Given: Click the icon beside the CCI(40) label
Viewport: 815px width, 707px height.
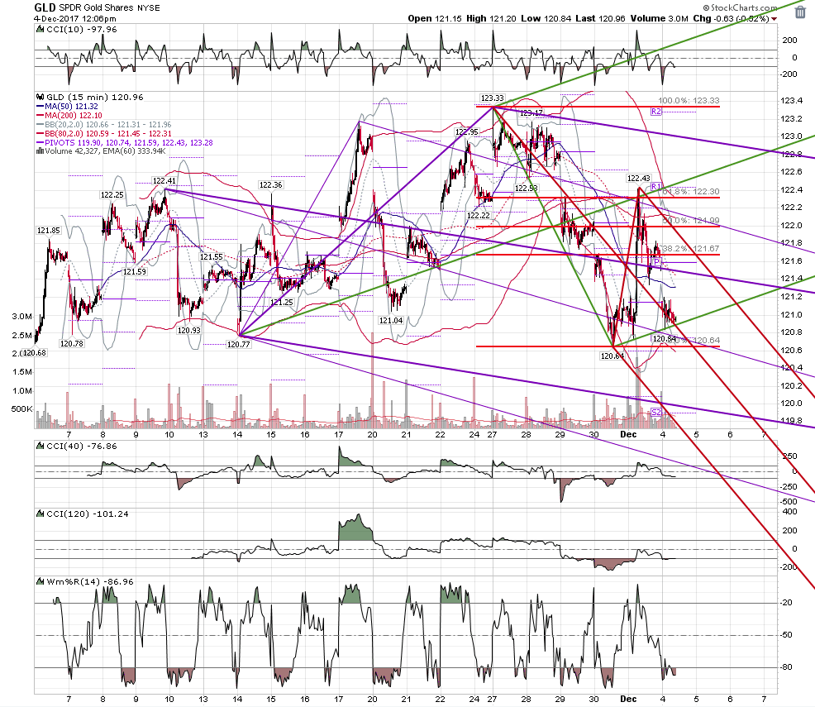Looking at the screenshot, I should [x=40, y=447].
